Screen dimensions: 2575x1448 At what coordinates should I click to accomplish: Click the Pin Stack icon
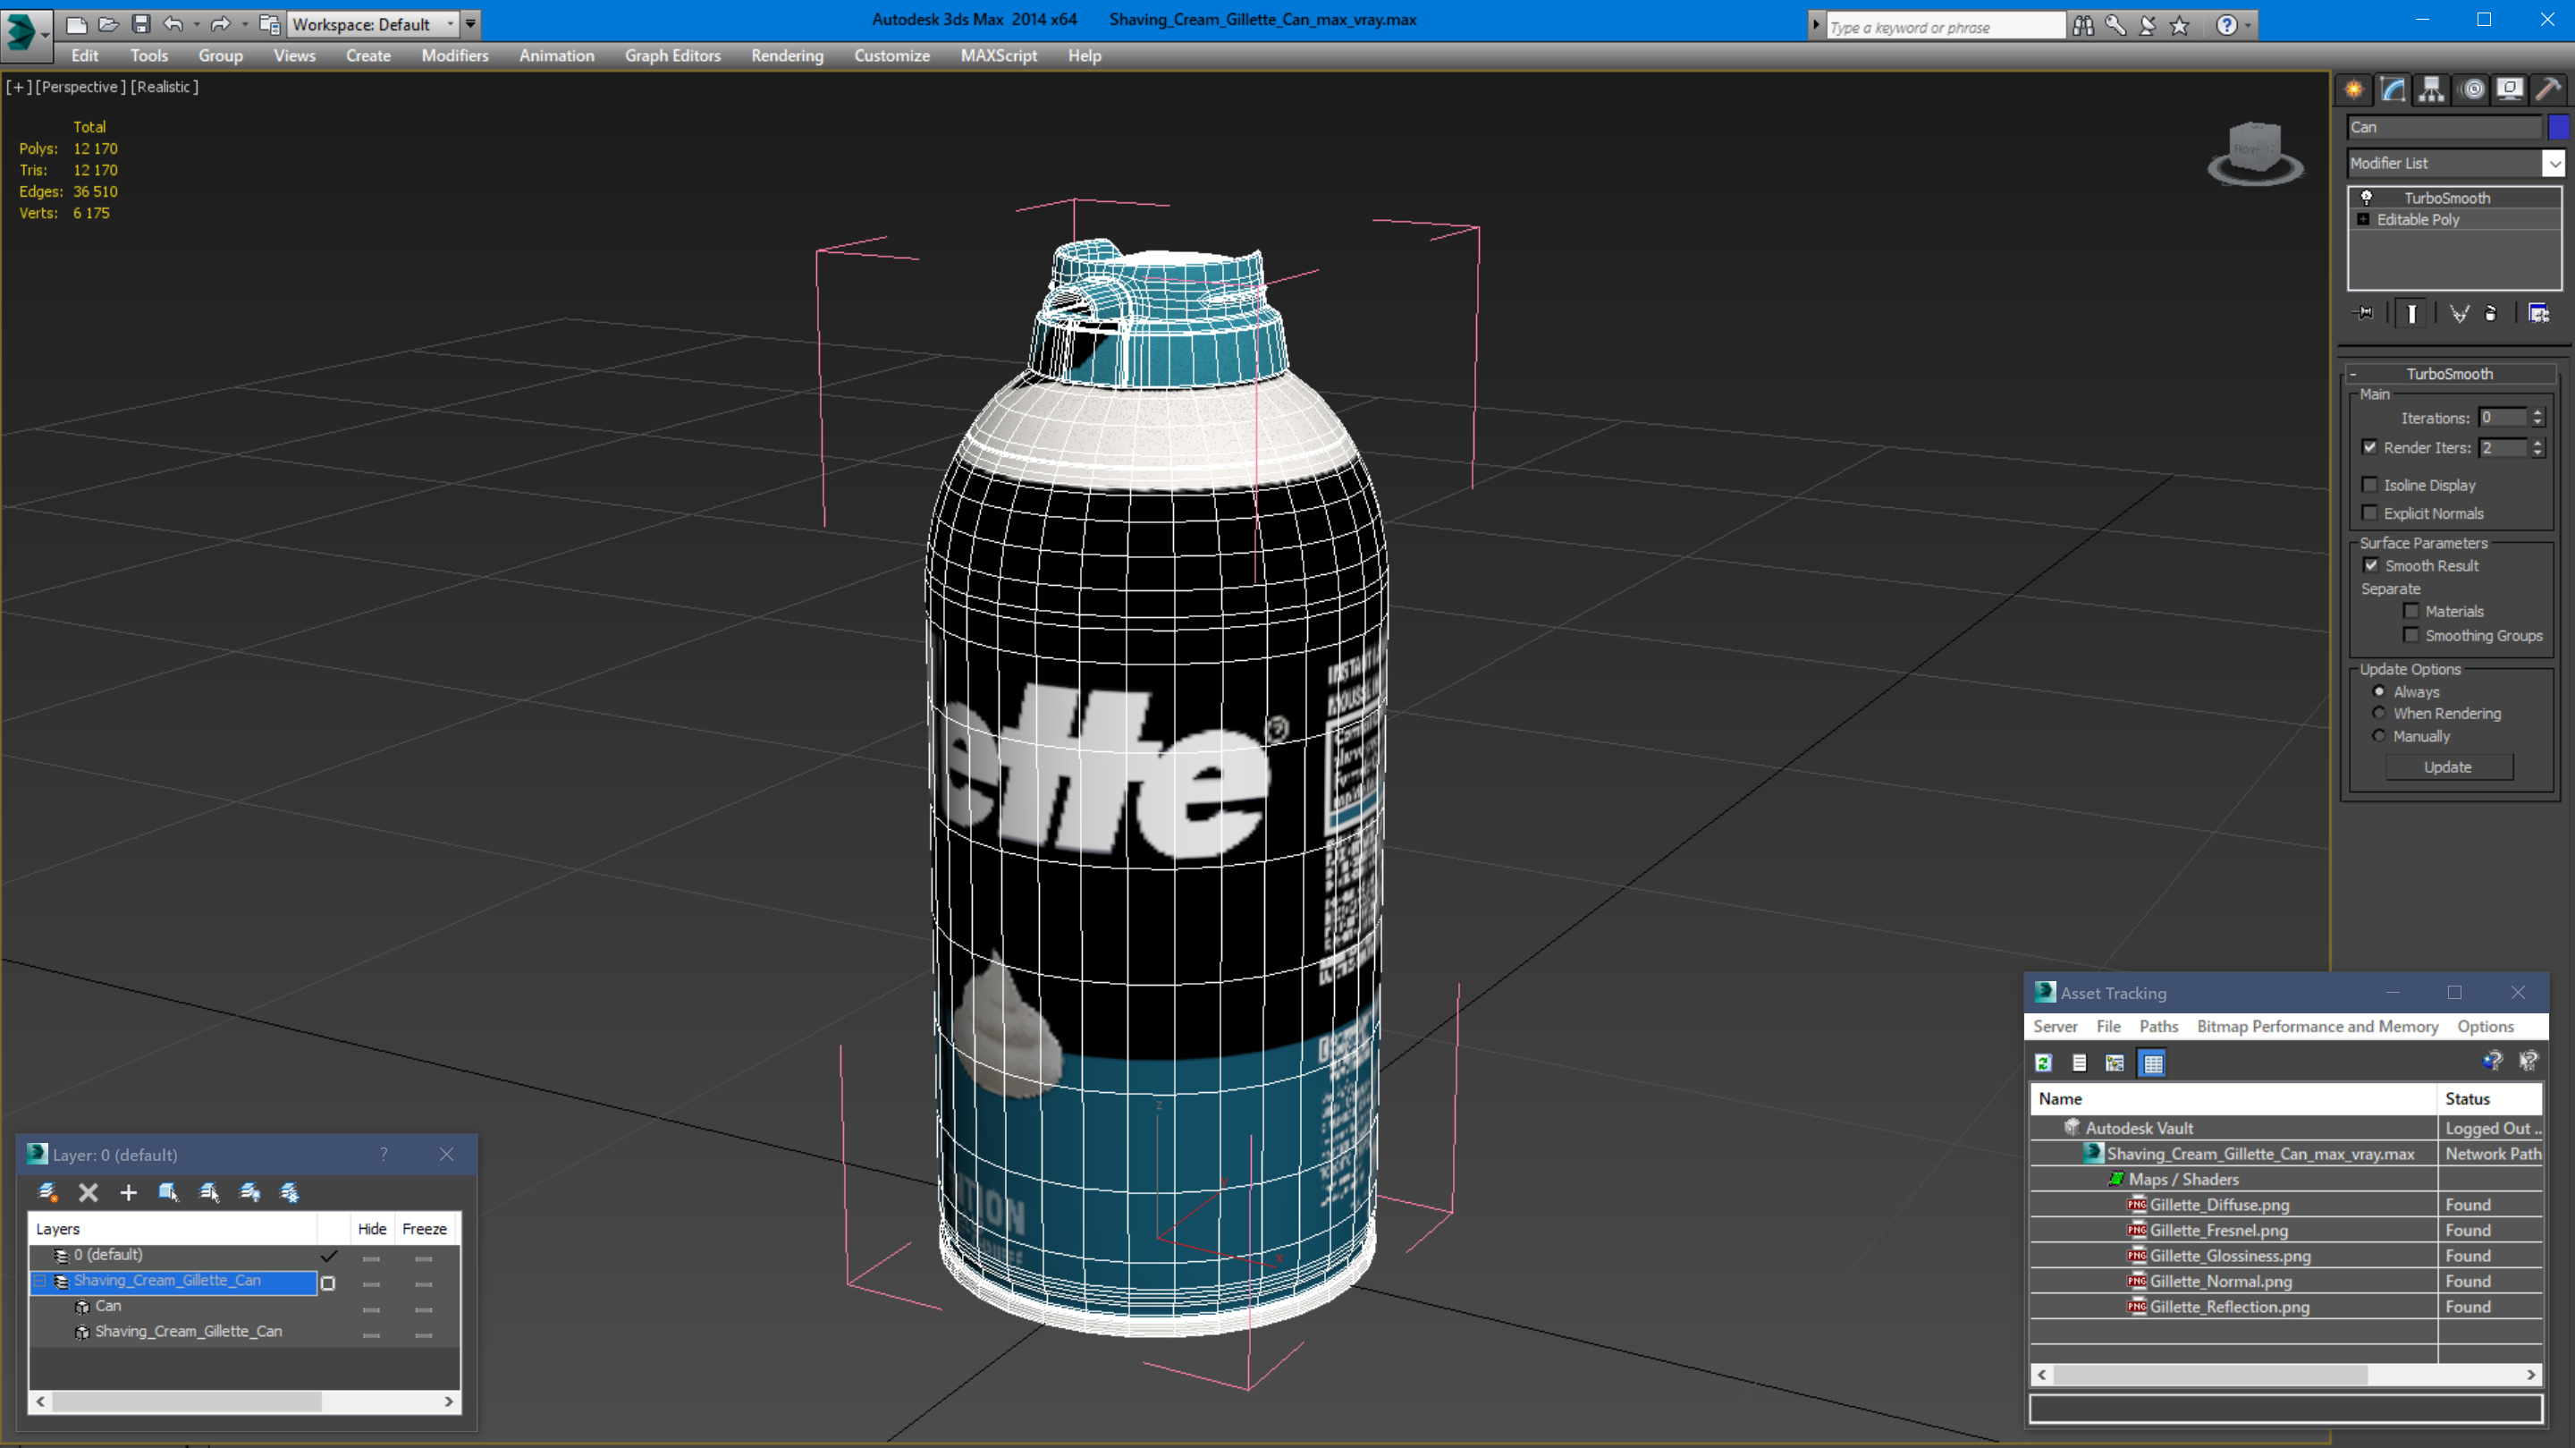pyautogui.click(x=2365, y=313)
